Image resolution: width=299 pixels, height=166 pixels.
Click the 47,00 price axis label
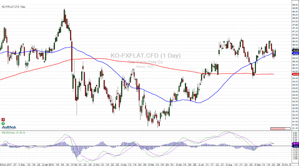(x=295, y=35)
